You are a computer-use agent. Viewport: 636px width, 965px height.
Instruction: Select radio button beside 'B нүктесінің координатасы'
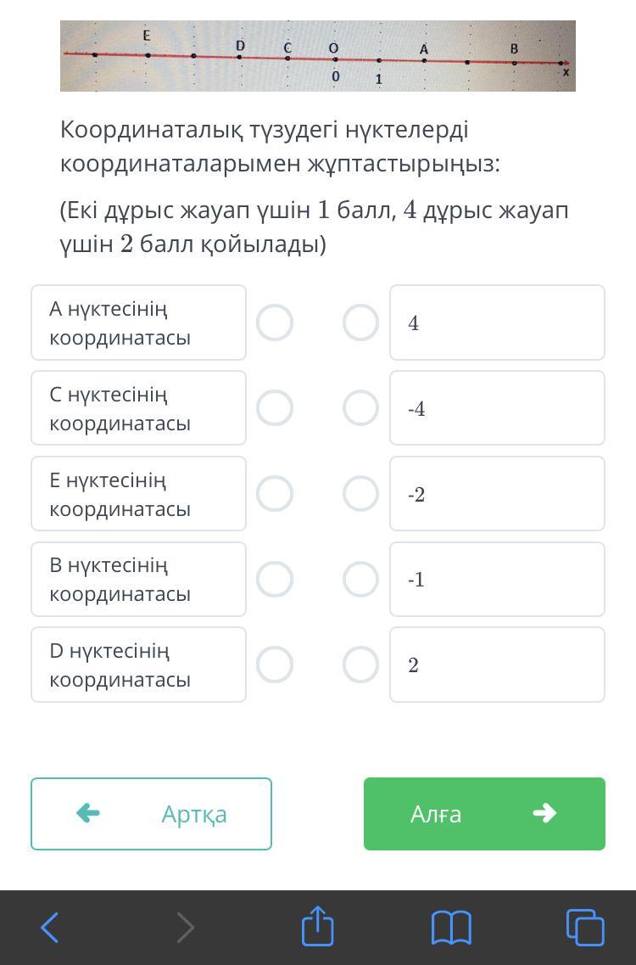275,579
